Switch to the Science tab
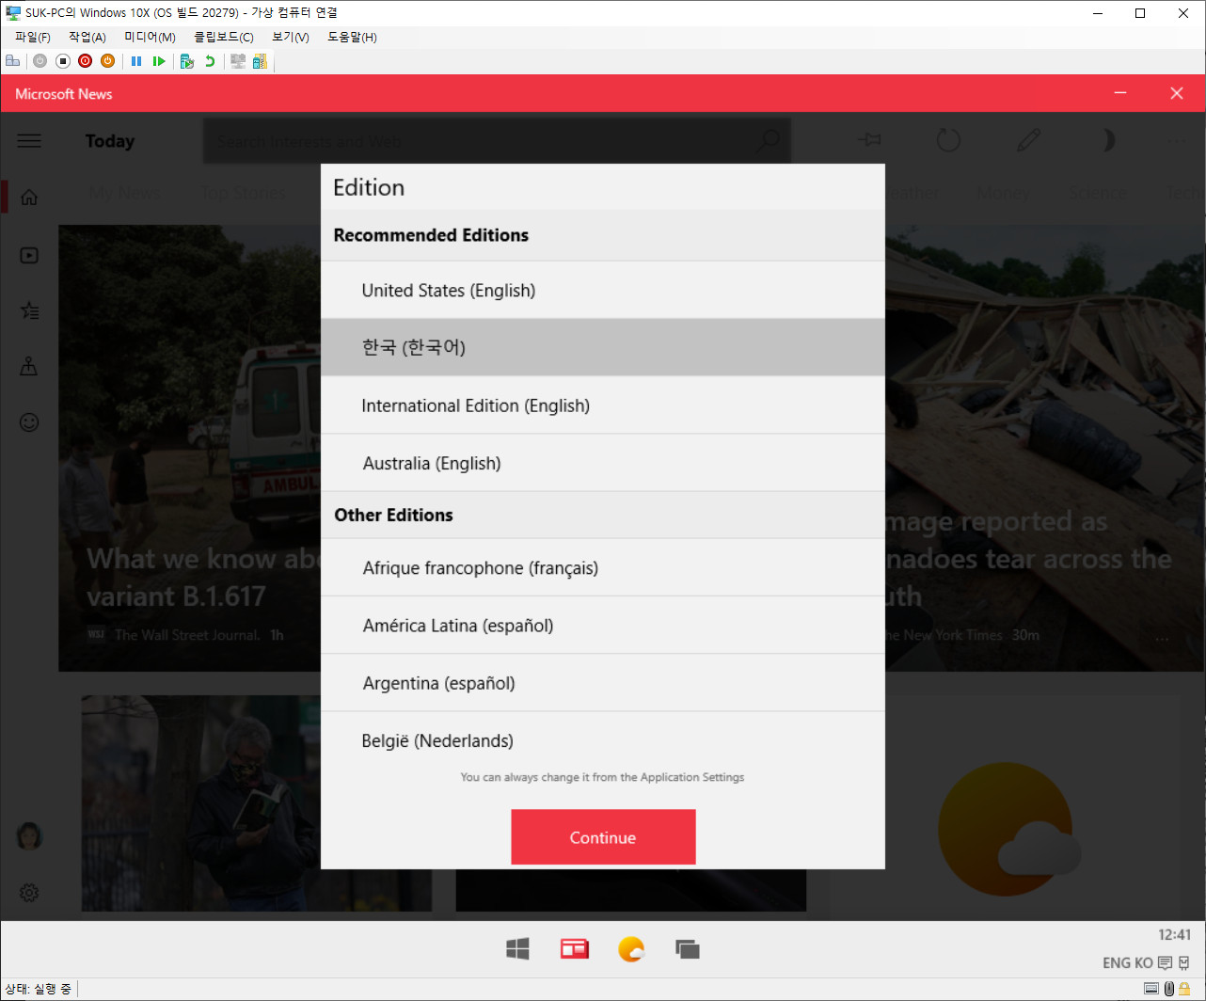Screen dimensions: 1206x1001 coord(1097,193)
